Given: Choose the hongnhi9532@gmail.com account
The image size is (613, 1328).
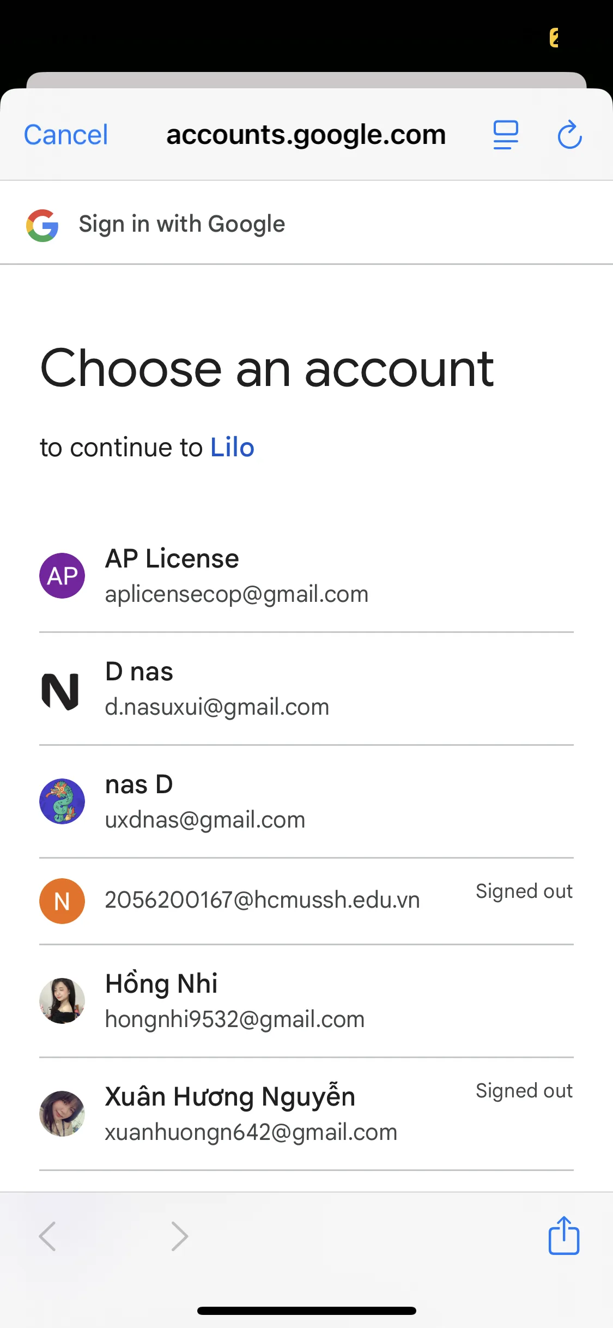Looking at the screenshot, I should tap(234, 1019).
